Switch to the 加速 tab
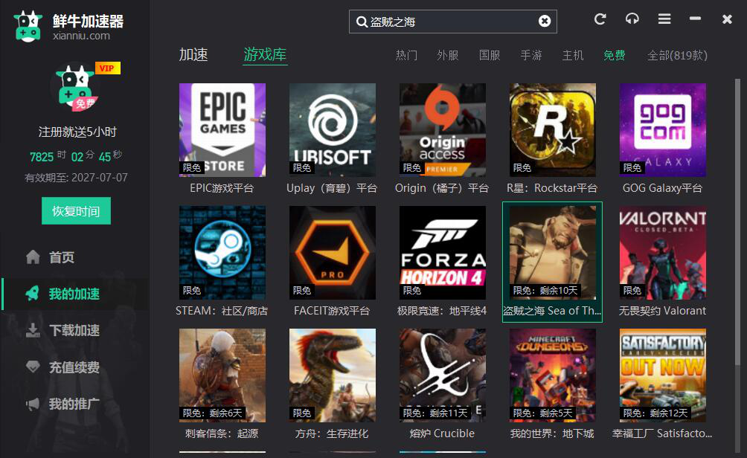Screen dimensions: 747x458 click(193, 55)
